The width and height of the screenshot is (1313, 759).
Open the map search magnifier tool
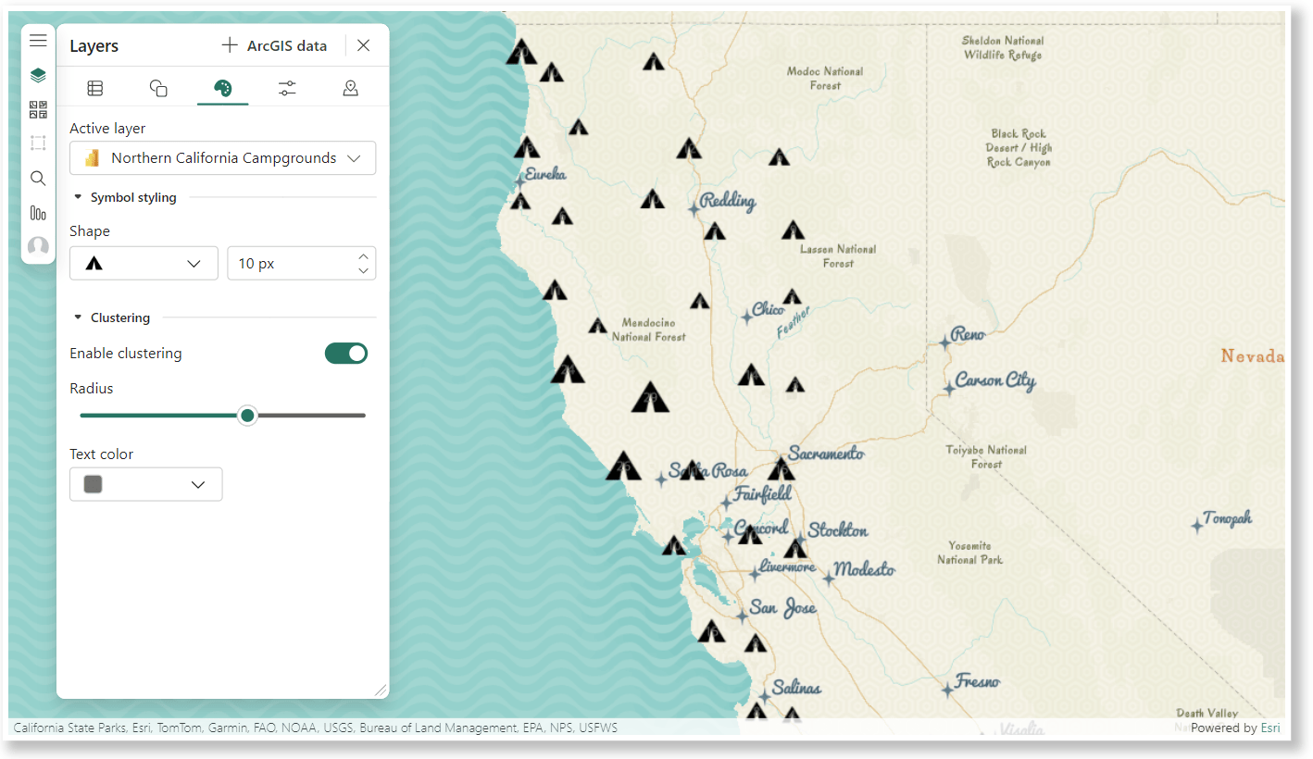pos(38,179)
